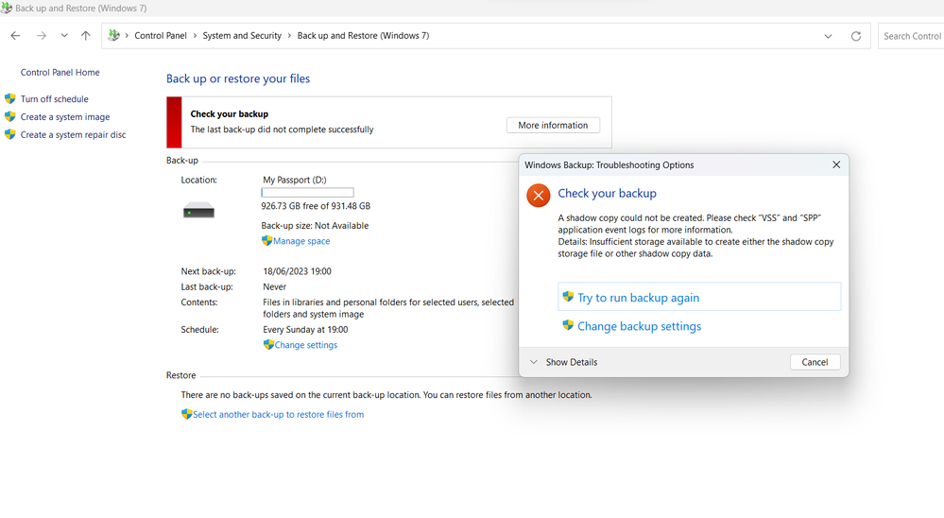Go back with the Back arrow
Screen dimensions: 944x518
[x=16, y=36]
